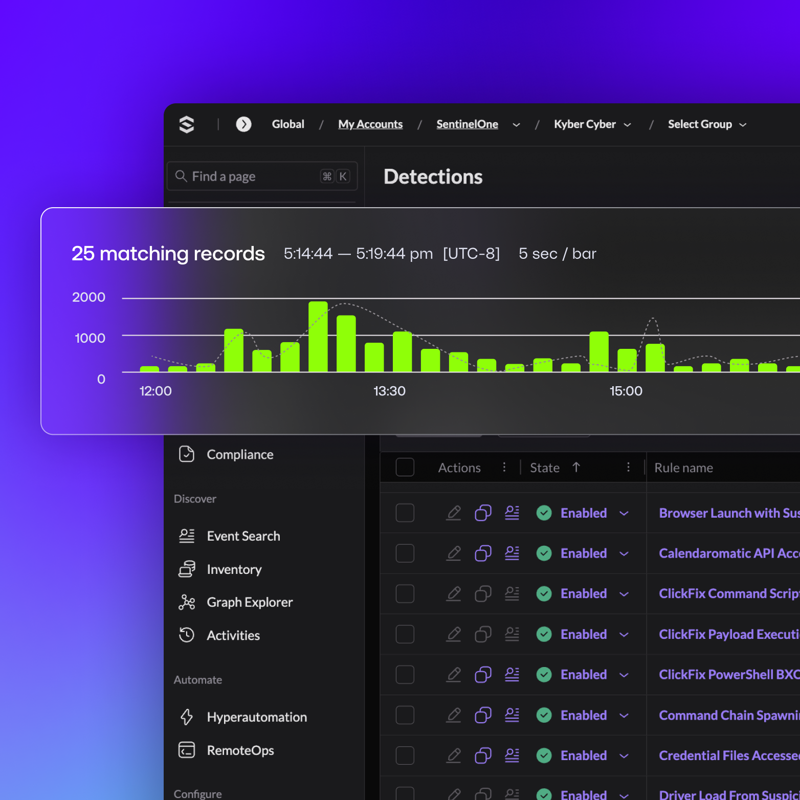Edit the Browser Launch rule with pencil icon
This screenshot has height=800, width=800.
[454, 513]
